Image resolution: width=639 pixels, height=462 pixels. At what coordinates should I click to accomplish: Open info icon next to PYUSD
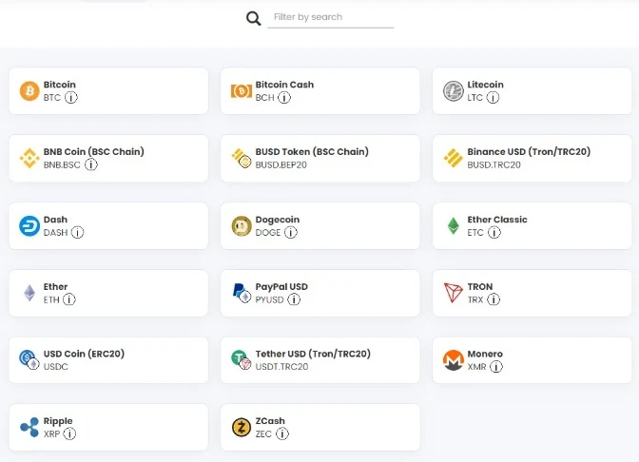(x=294, y=299)
